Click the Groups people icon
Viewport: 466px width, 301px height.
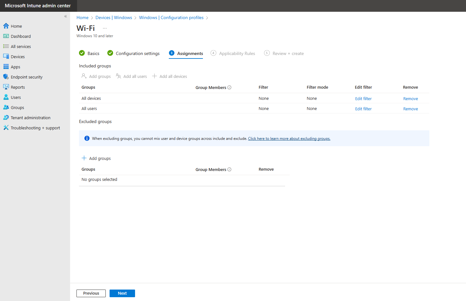click(6, 107)
